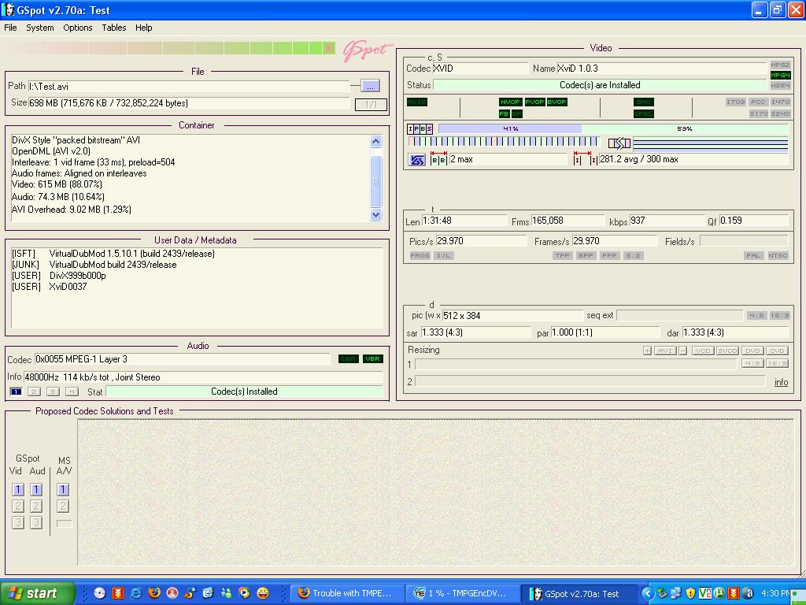Click the BFF field-order indicator
The width and height of the screenshot is (806, 605).
[x=586, y=256]
